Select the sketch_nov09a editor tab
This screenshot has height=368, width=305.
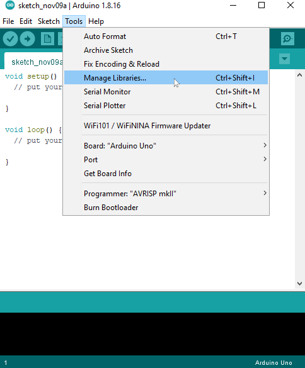[33, 62]
